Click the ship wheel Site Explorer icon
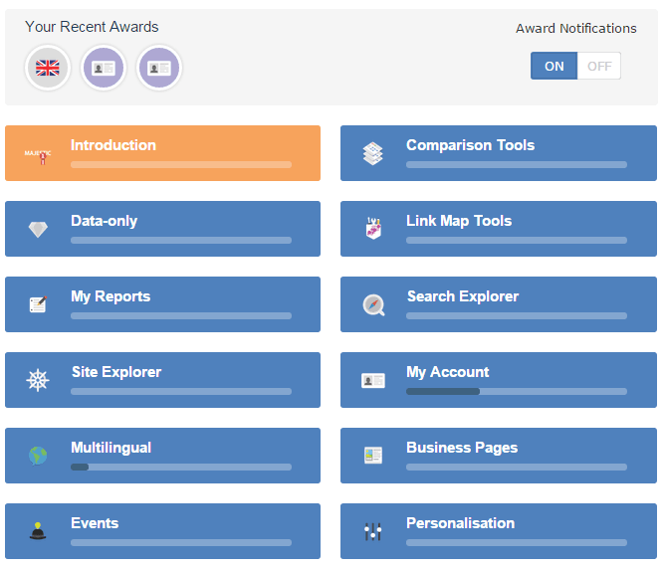 point(38,380)
